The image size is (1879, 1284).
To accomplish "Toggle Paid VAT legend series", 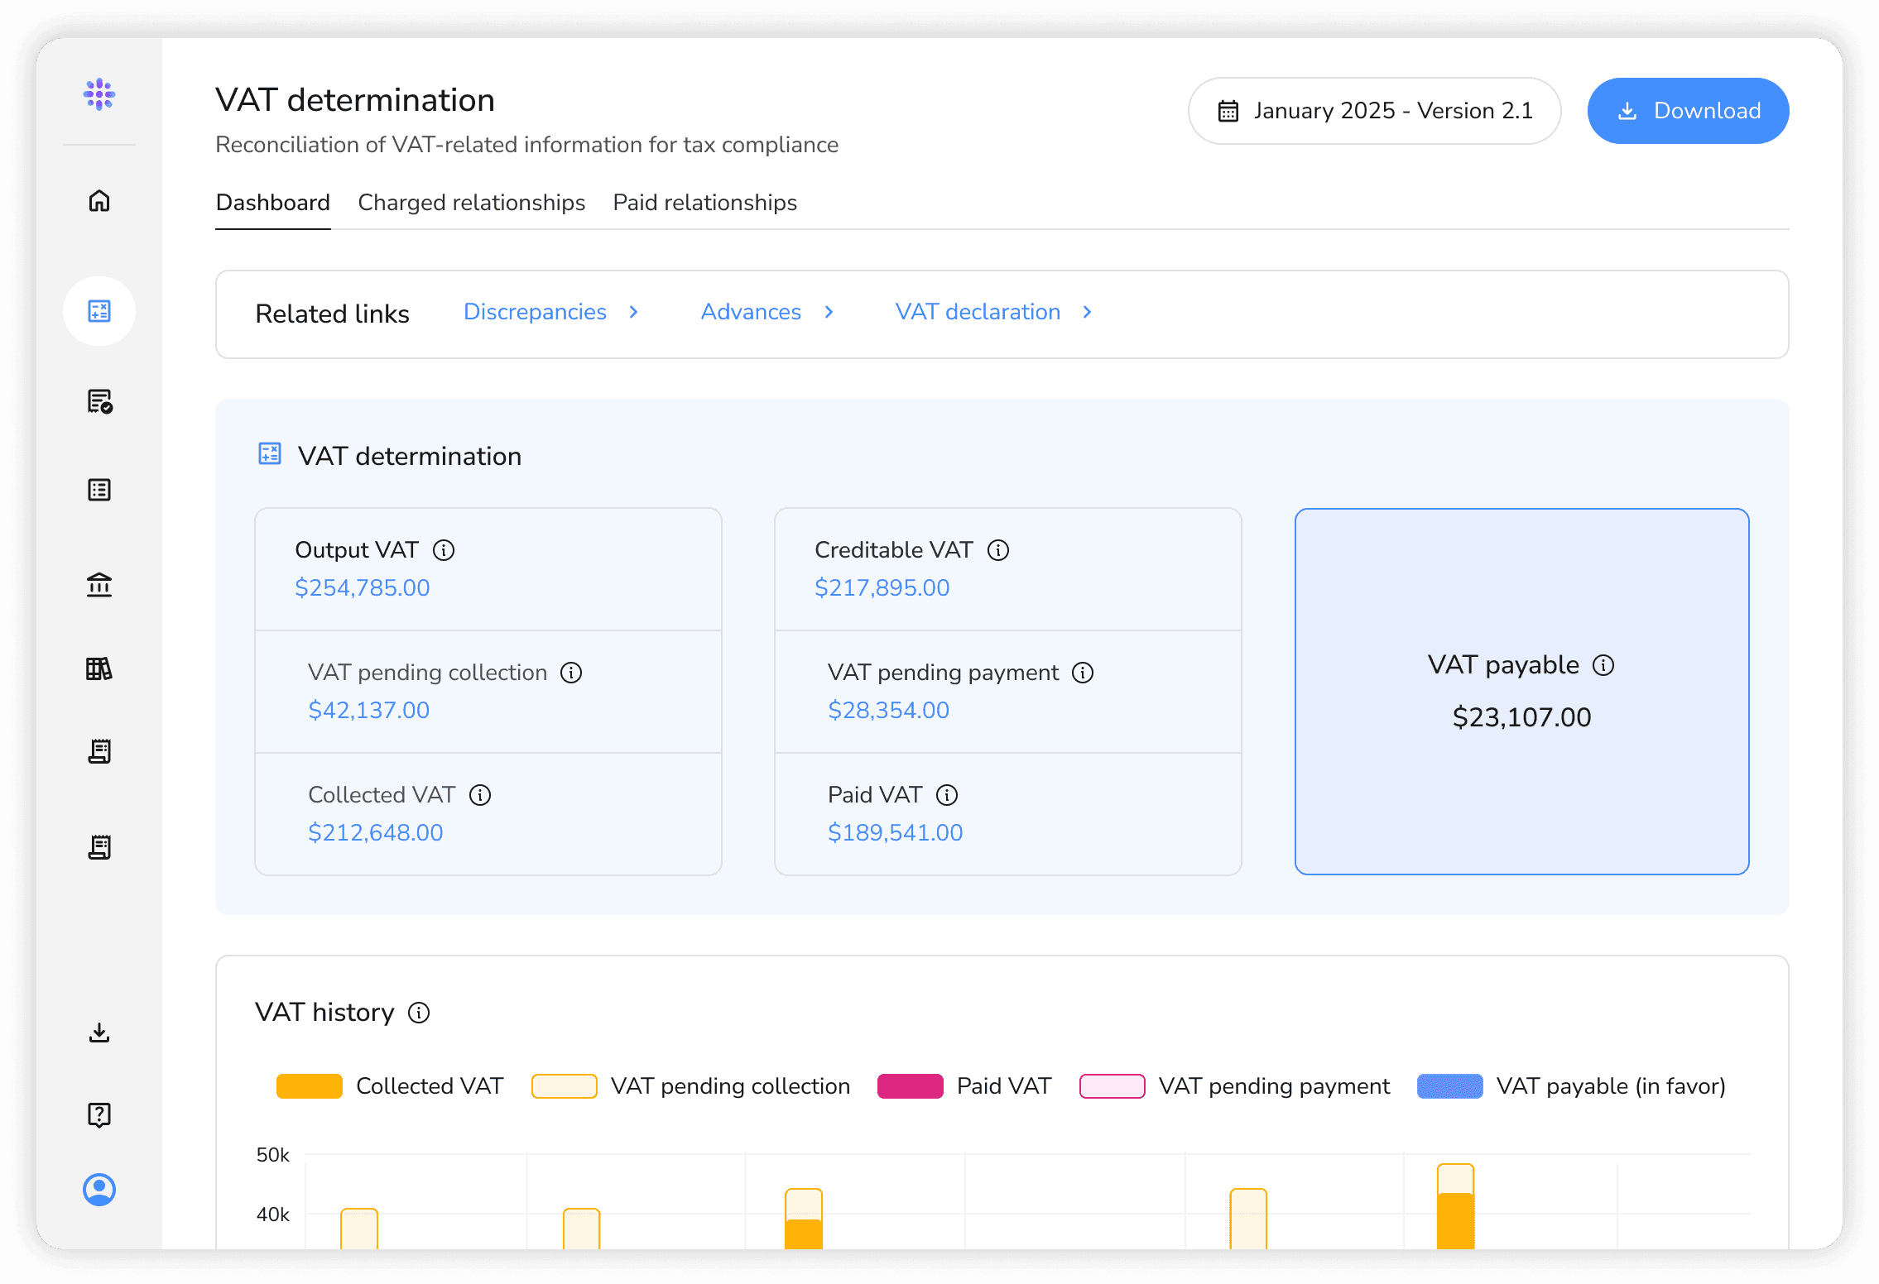I will coord(911,1086).
